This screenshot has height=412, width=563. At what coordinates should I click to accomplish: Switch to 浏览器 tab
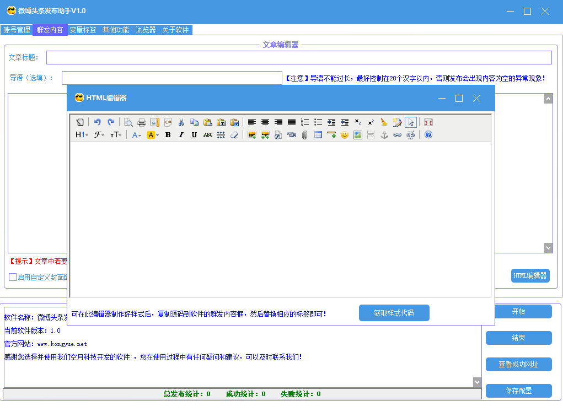146,30
